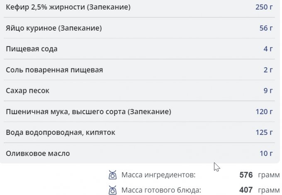Click the 2 г salt amount

pos(268,70)
